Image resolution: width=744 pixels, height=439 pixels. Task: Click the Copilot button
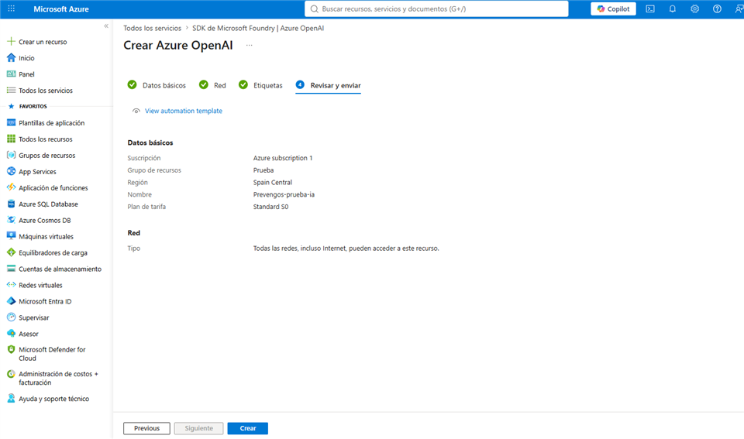tap(613, 9)
